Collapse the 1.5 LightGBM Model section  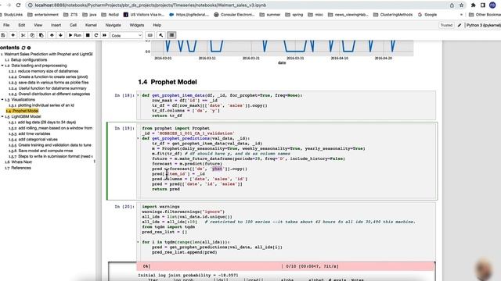2,116
